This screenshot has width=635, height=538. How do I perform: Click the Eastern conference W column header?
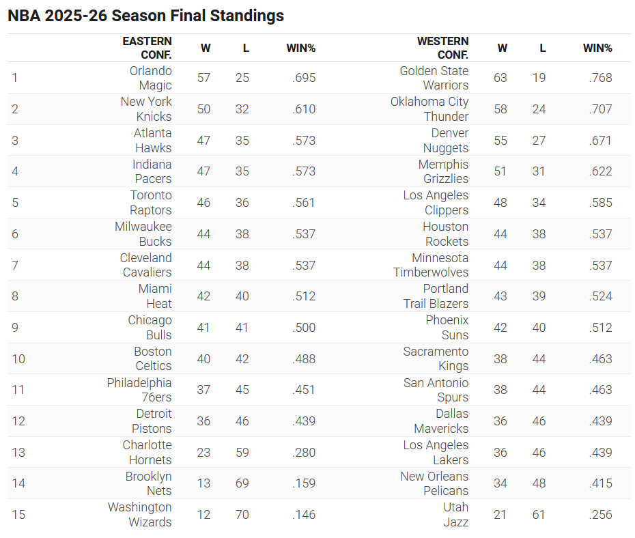[205, 48]
